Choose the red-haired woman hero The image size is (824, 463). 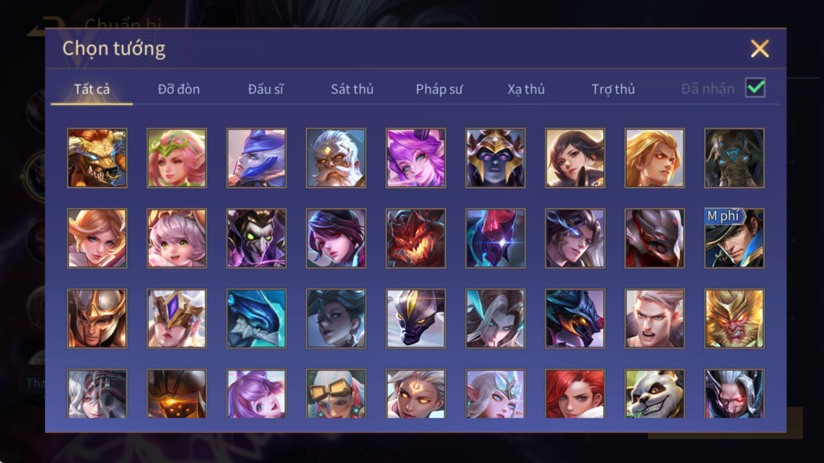click(x=575, y=393)
